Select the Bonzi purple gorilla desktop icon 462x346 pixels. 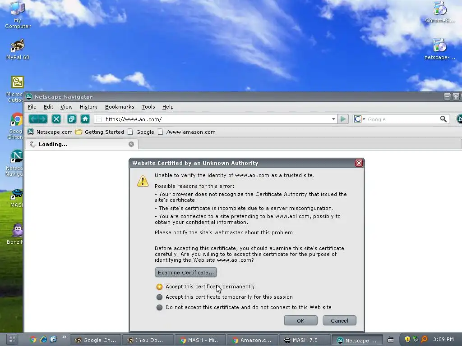(x=17, y=234)
